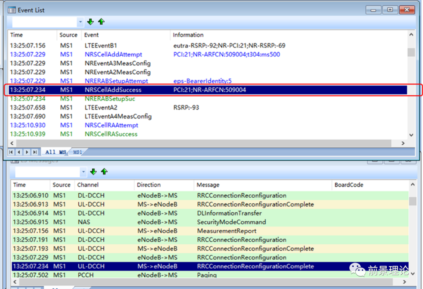The width and height of the screenshot is (423, 289).
Task: Click green up arrow in Event List toolbar
Action: (101, 22)
